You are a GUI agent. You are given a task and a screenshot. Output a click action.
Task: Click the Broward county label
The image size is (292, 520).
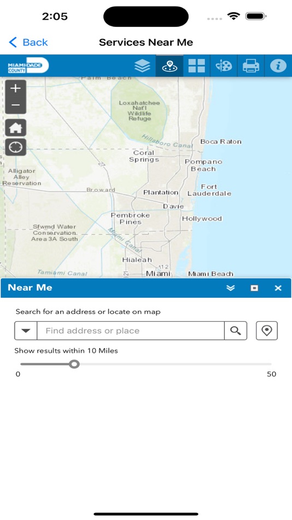(101, 190)
